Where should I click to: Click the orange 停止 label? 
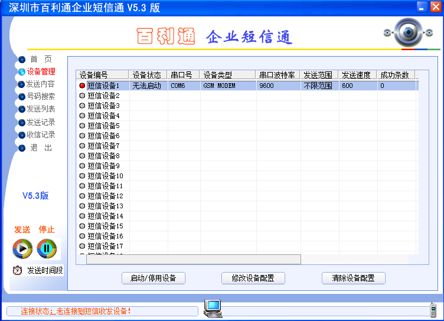[47, 230]
